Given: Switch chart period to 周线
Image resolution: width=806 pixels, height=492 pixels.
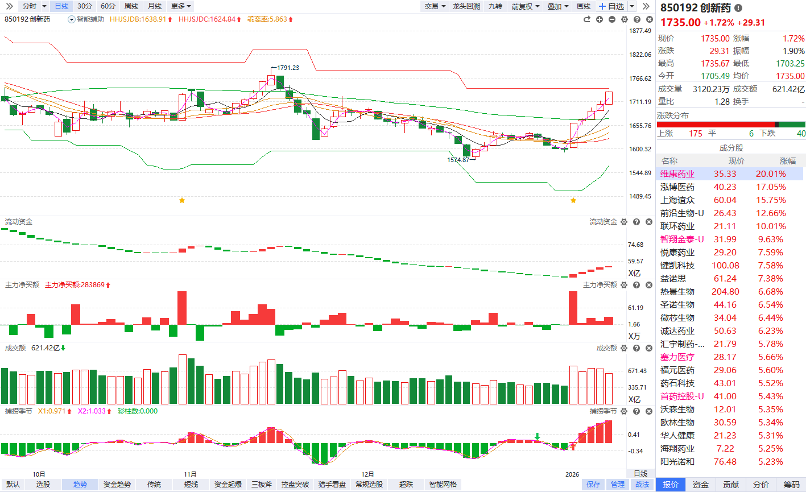Looking at the screenshot, I should click(x=131, y=6).
